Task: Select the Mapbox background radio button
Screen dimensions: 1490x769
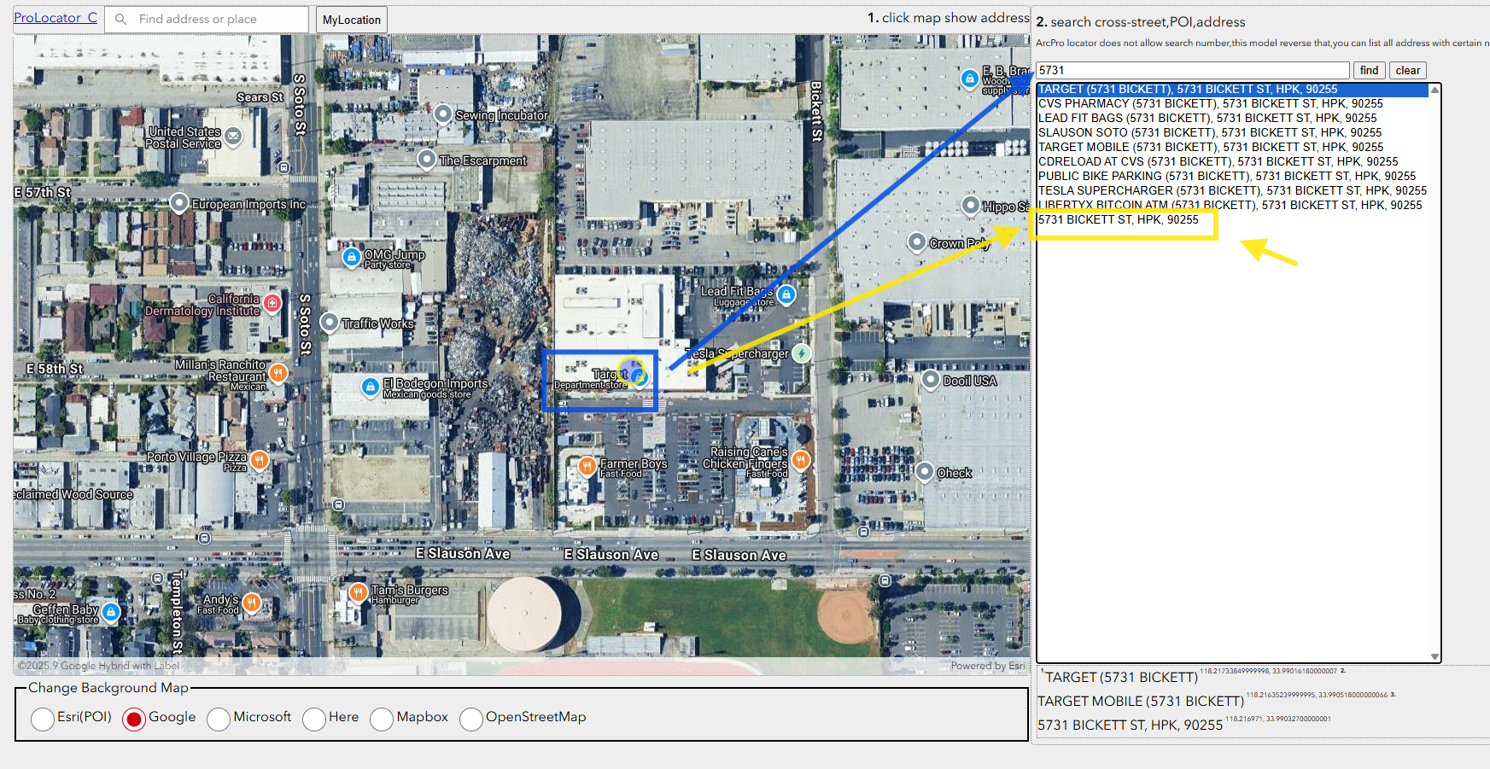Action: tap(382, 719)
